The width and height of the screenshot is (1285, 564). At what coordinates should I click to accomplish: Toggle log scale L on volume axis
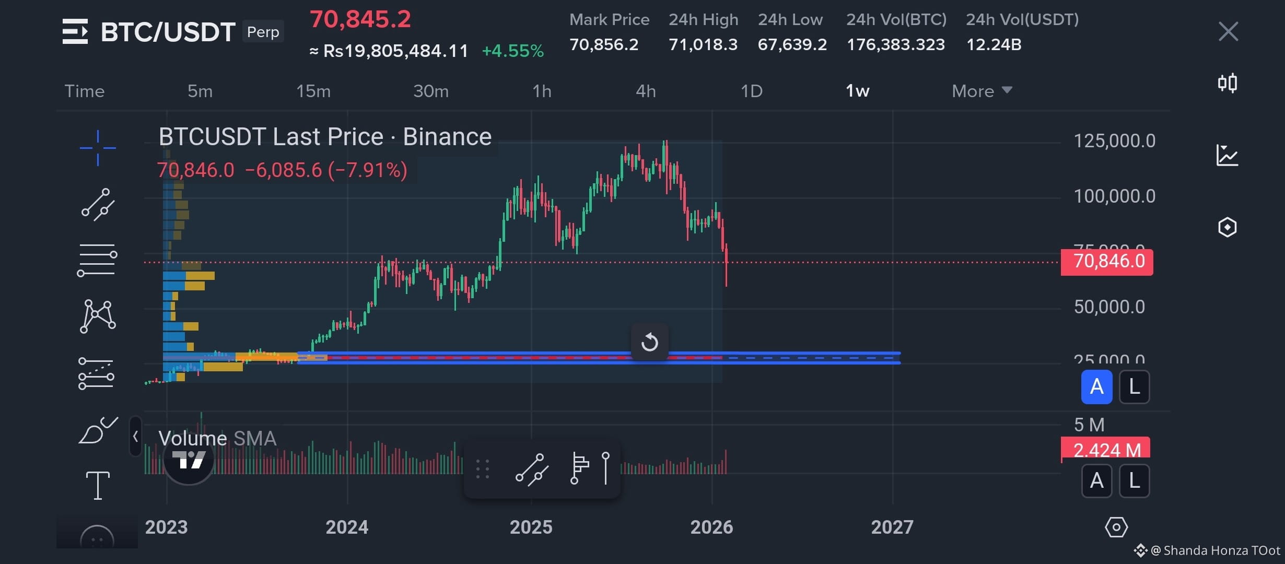(1135, 481)
